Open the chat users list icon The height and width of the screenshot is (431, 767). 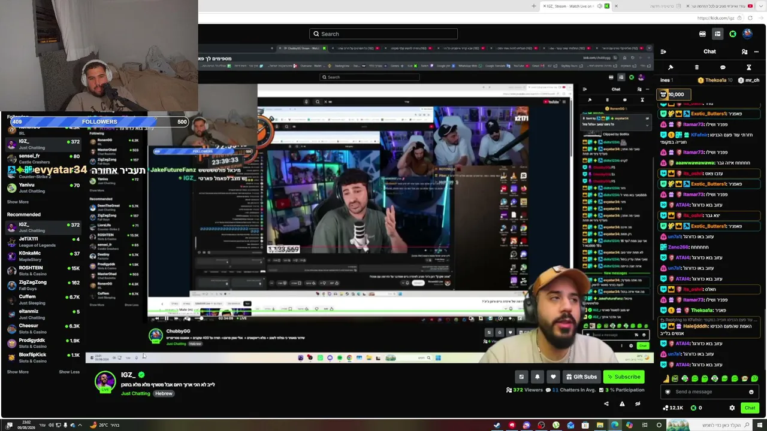[744, 51]
